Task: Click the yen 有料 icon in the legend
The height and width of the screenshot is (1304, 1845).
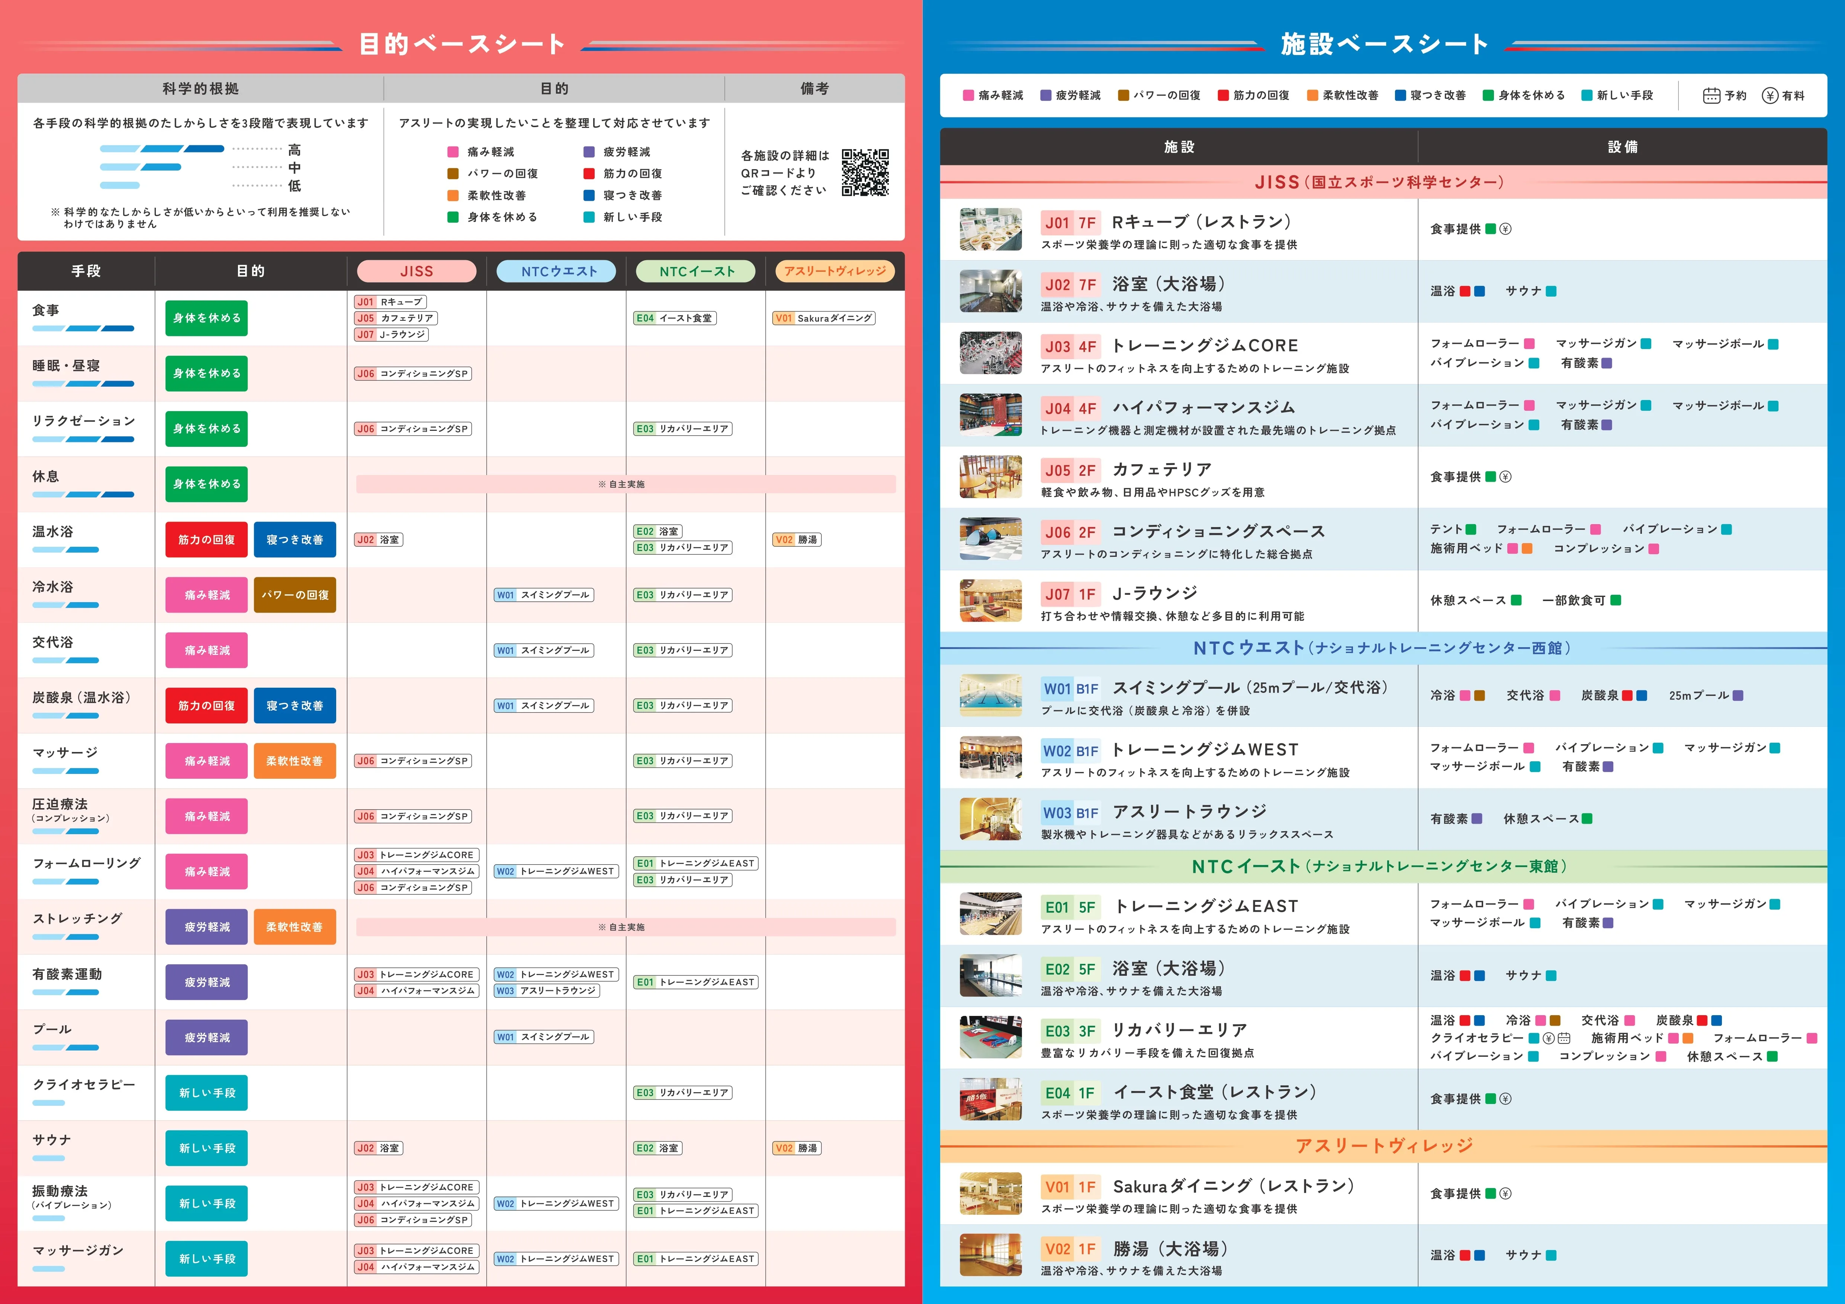Action: (1770, 96)
